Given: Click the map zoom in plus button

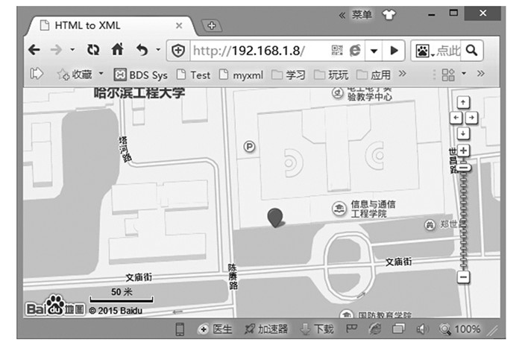Looking at the screenshot, I should pos(463,151).
